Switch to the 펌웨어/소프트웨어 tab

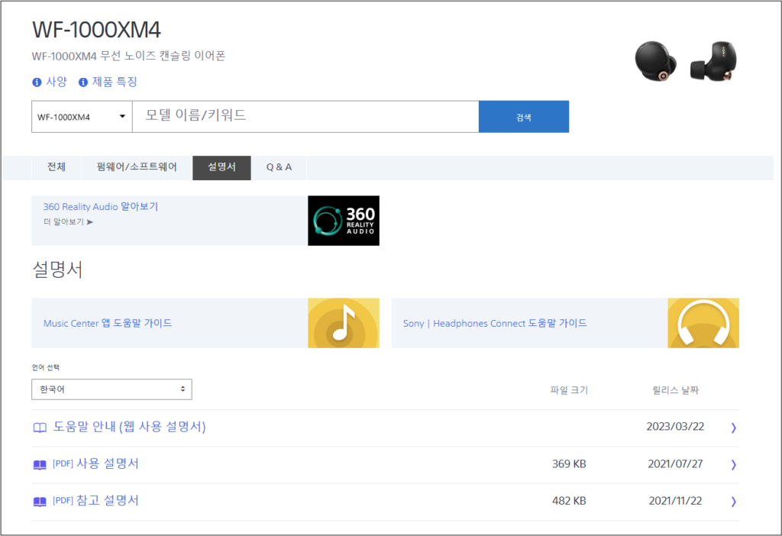point(137,167)
